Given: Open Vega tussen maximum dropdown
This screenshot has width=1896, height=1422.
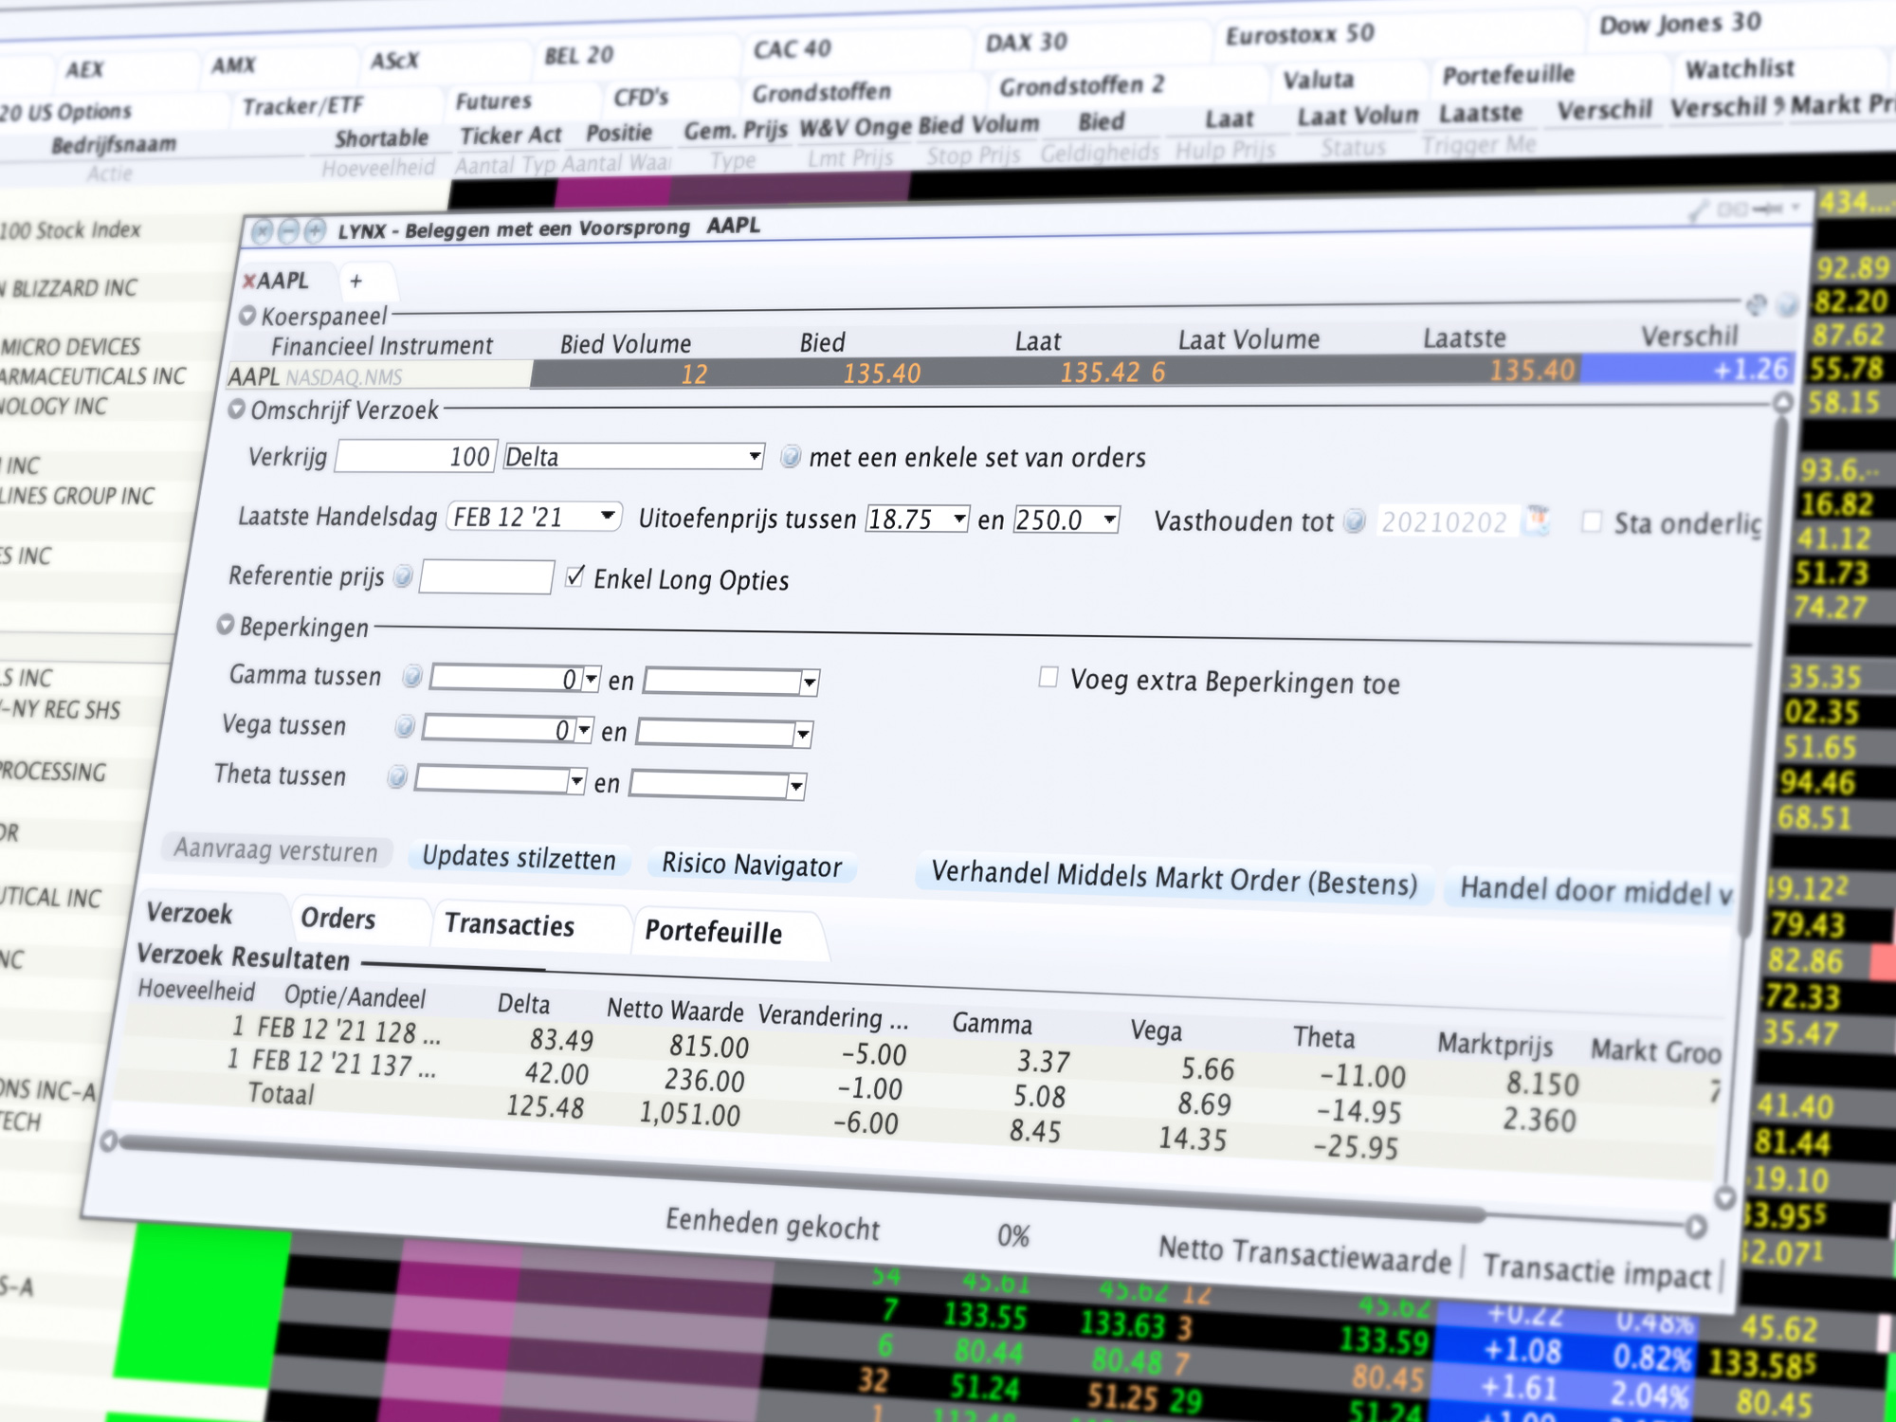Looking at the screenshot, I should tap(802, 734).
